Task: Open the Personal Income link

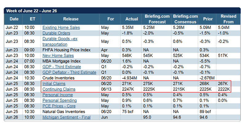Action: pos(58,95)
